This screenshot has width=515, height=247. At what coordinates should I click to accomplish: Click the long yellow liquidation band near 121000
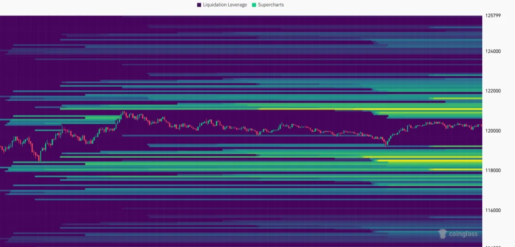pyautogui.click(x=352, y=109)
